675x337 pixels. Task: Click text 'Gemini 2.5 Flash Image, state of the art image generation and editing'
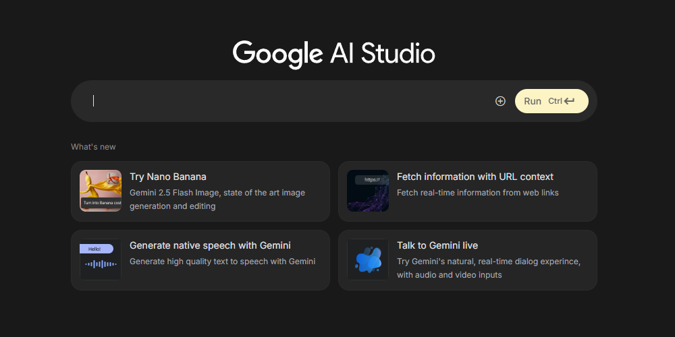[x=217, y=200]
